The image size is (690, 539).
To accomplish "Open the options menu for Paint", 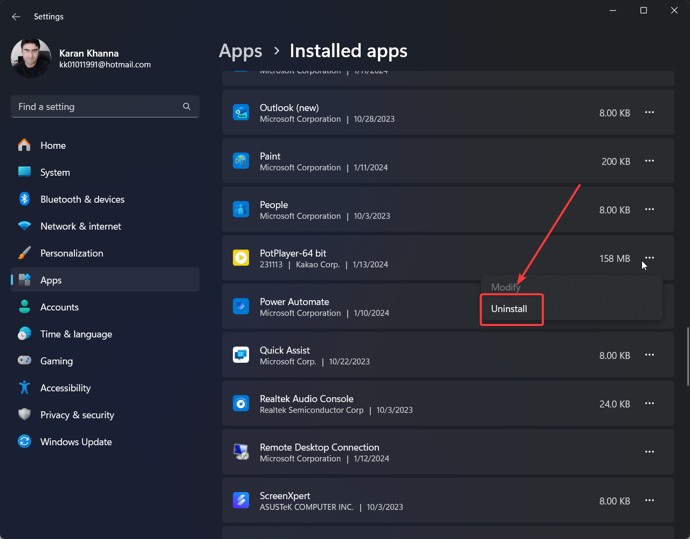I will coord(649,161).
